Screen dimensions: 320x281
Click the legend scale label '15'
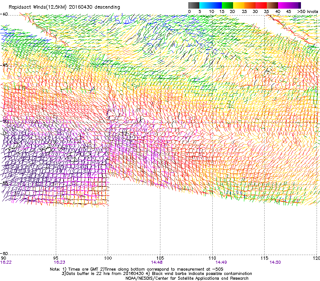222,12
